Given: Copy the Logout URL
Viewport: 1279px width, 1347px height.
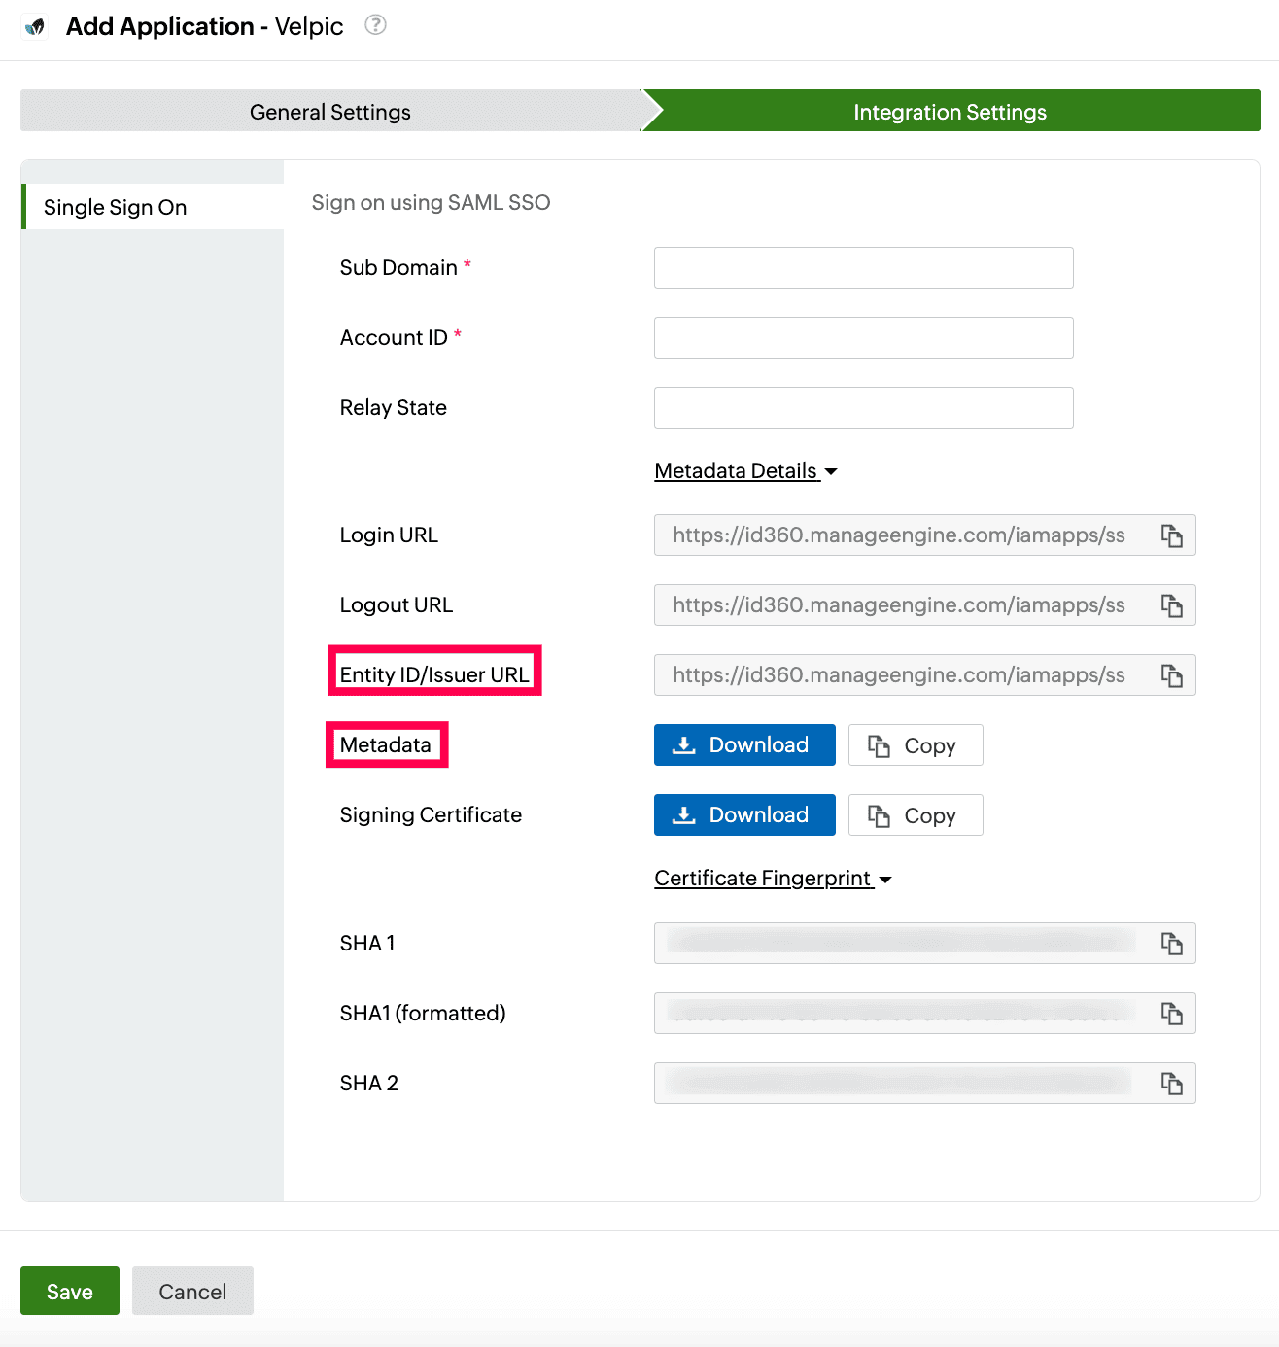Looking at the screenshot, I should [x=1172, y=604].
